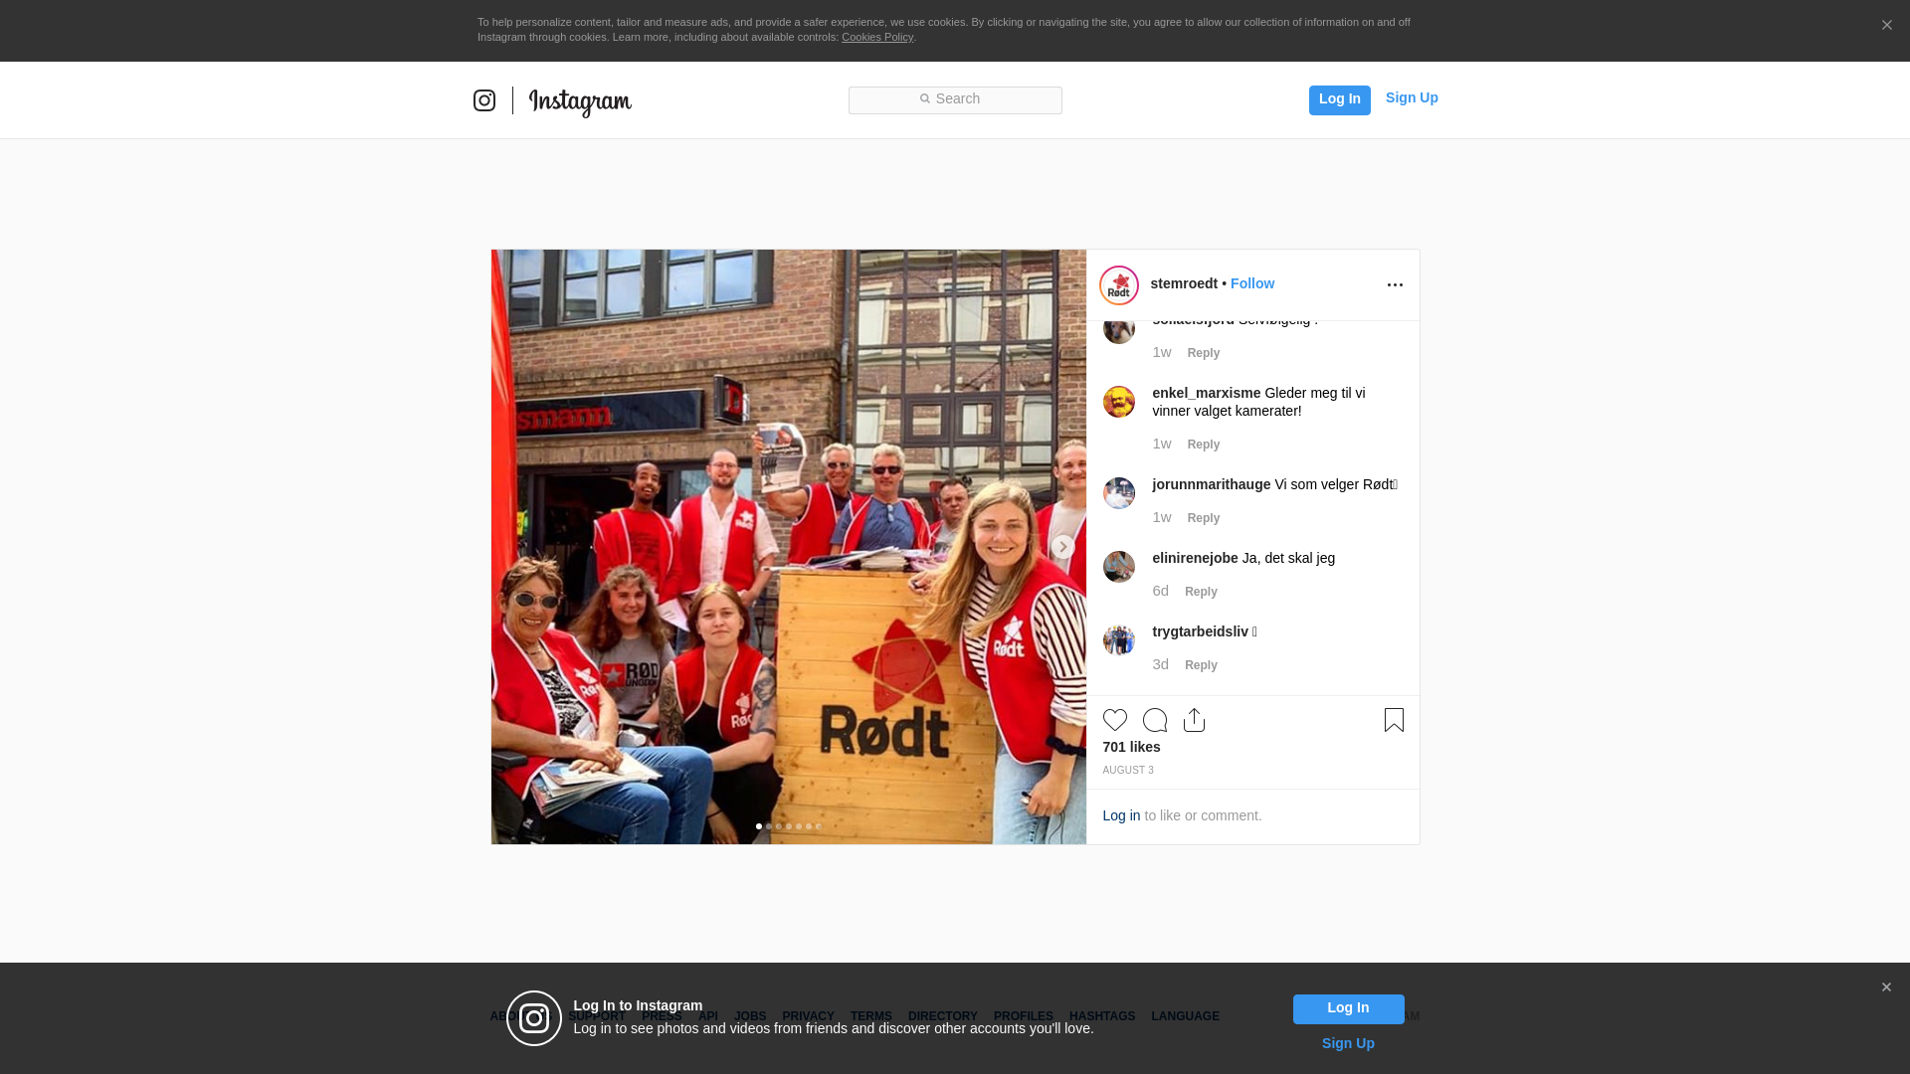
Task: Open the Cookies Policy link
Action: click(876, 37)
